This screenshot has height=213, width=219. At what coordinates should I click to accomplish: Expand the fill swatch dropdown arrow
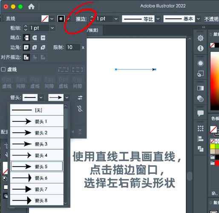click(x=52, y=19)
